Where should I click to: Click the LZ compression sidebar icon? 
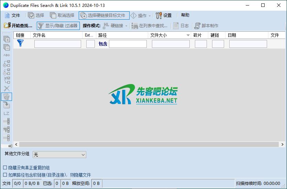7,113
